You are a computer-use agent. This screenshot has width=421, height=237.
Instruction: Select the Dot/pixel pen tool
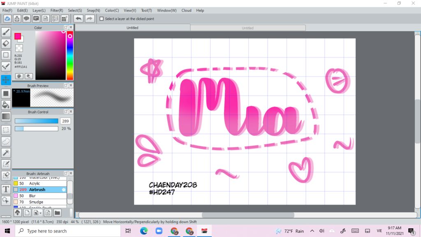(x=6, y=66)
